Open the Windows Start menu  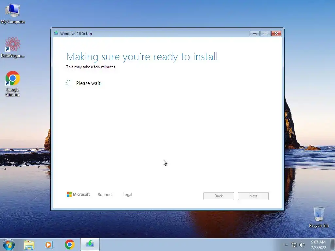click(x=9, y=244)
